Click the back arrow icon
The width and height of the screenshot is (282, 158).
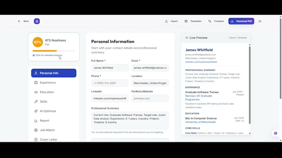19,21
